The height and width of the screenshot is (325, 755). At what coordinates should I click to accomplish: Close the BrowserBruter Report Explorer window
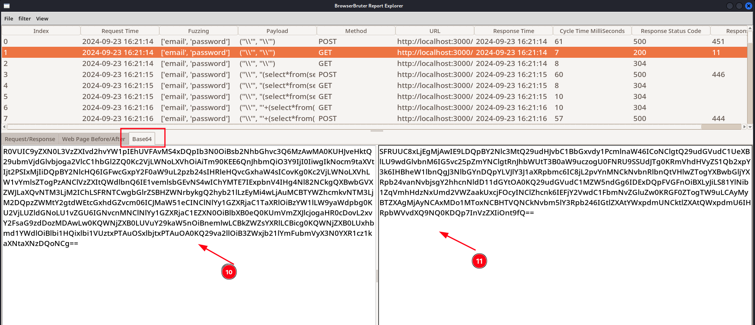point(749,6)
